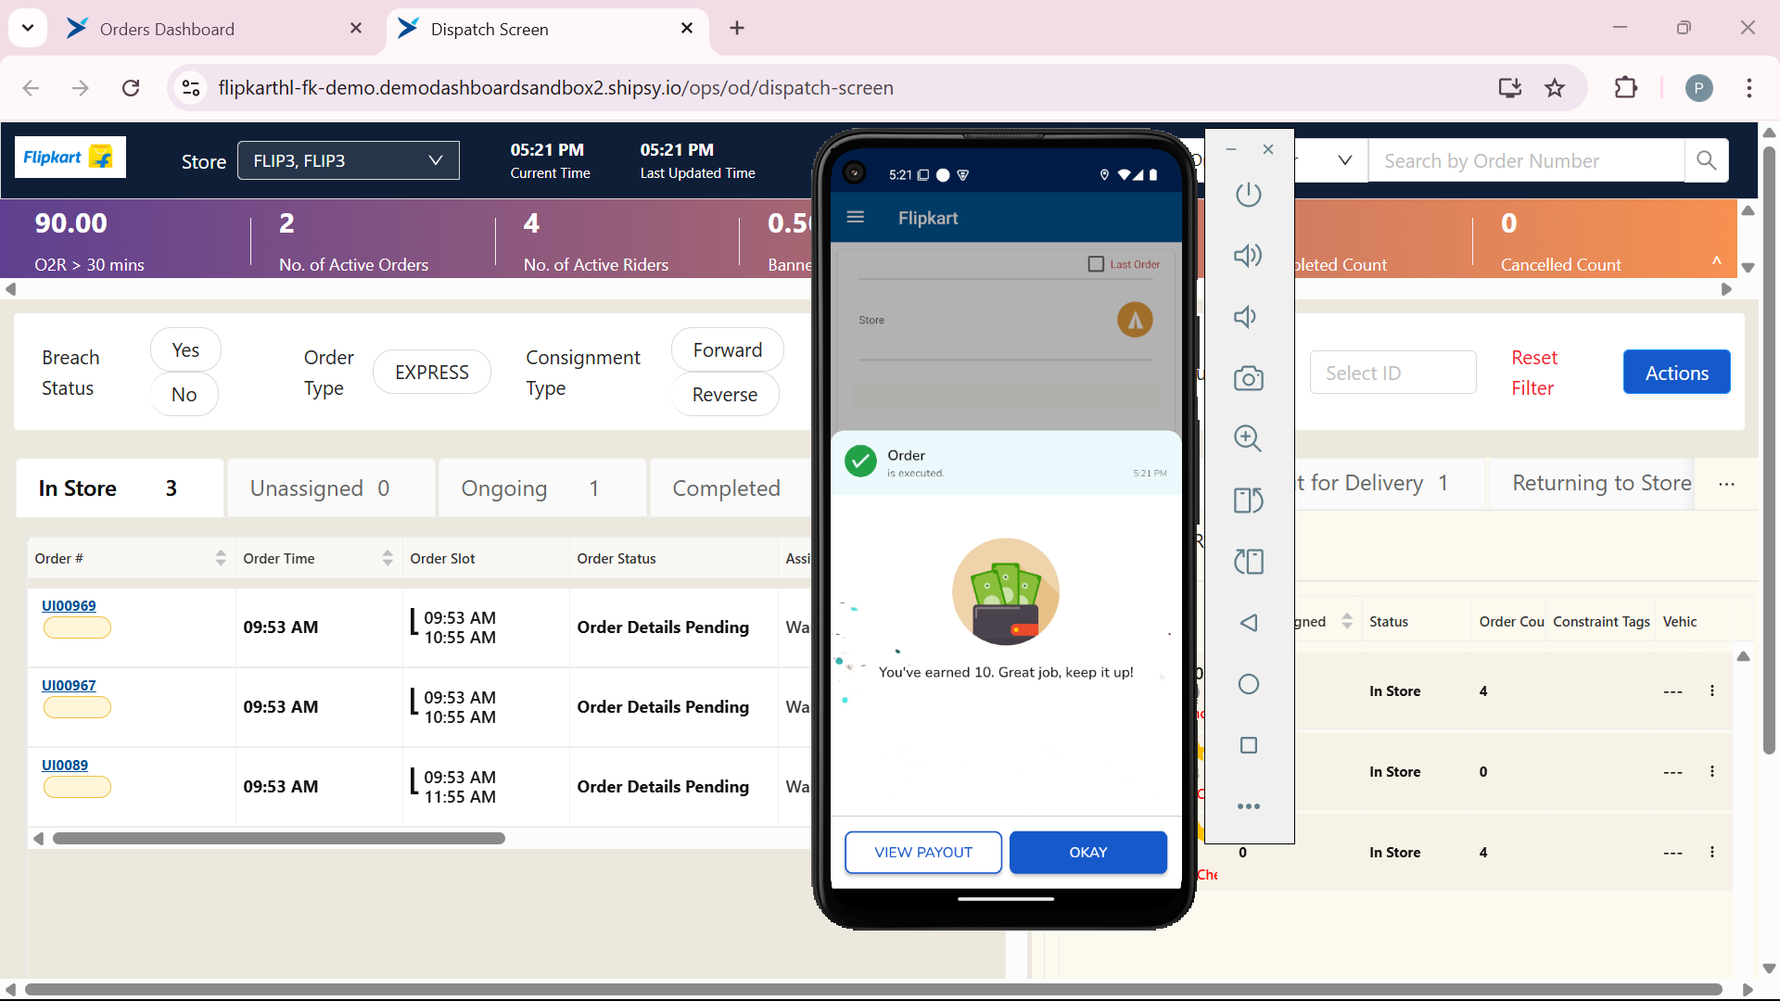Open the Chrome tab search chevron

[x=28, y=28]
